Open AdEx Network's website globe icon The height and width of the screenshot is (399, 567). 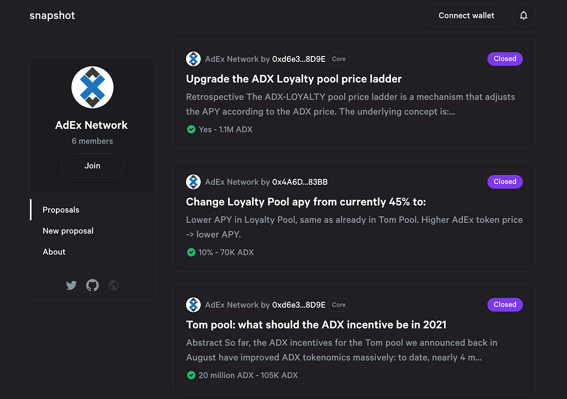click(114, 286)
